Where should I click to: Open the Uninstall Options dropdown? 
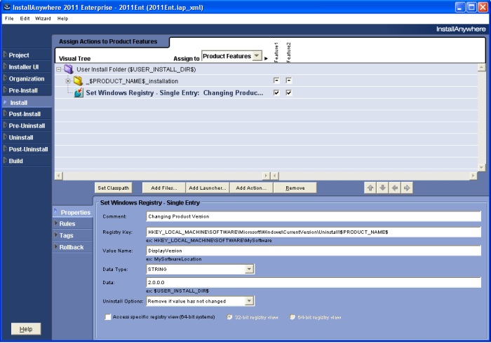coord(249,301)
